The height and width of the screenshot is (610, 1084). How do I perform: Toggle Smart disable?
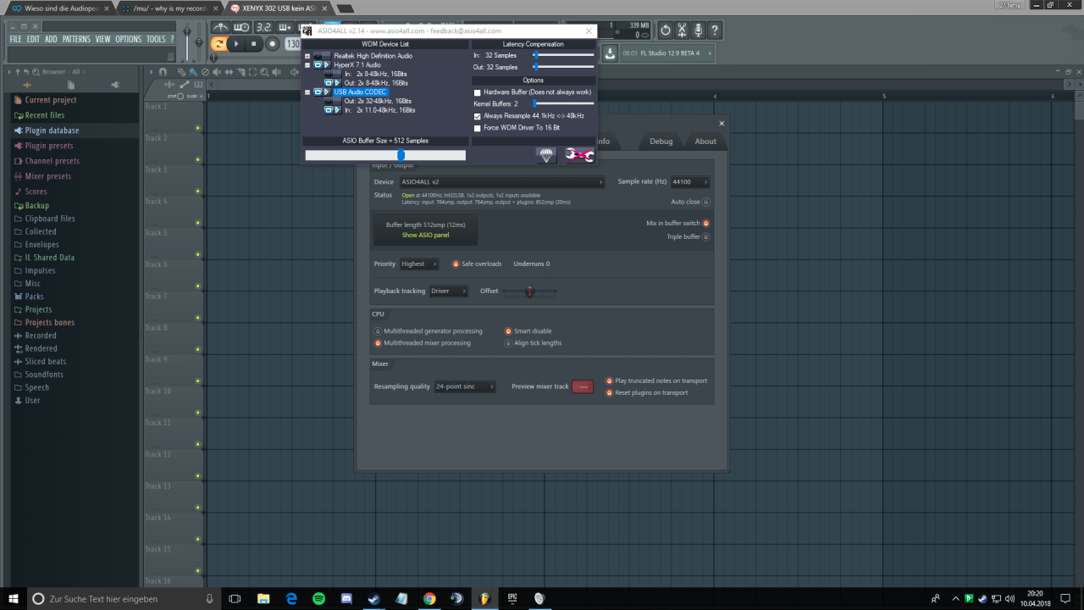pyautogui.click(x=508, y=331)
